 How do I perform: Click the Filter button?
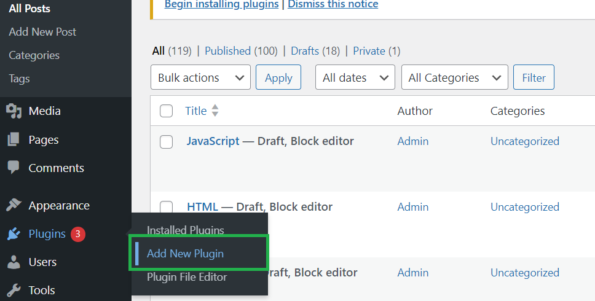tap(534, 78)
